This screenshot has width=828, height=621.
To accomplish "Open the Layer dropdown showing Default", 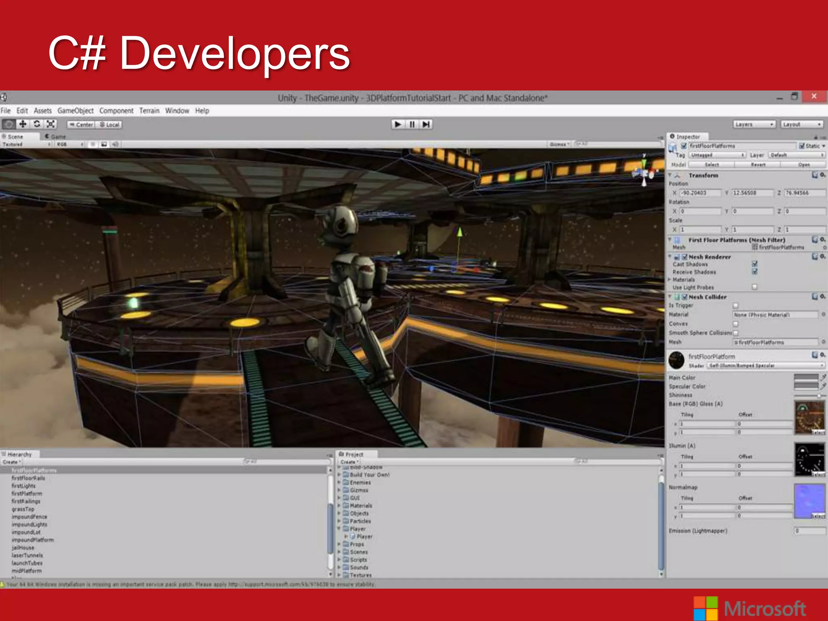I will pyautogui.click(x=796, y=155).
